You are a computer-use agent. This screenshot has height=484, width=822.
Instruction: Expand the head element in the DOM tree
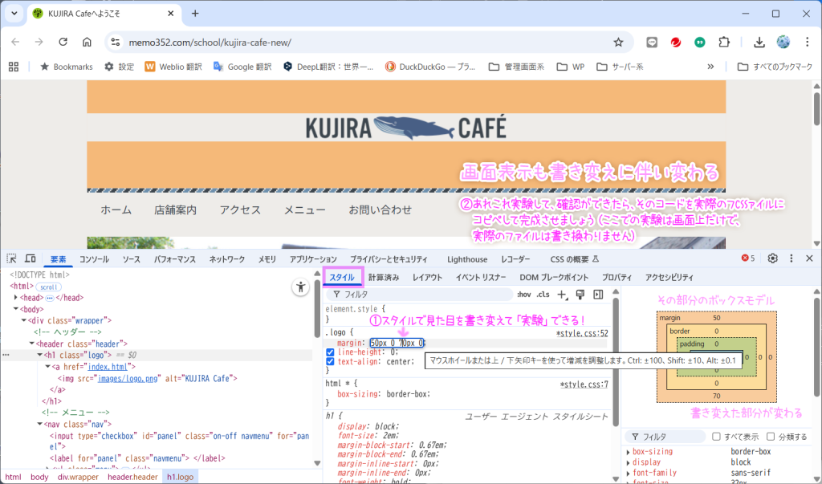(17, 297)
